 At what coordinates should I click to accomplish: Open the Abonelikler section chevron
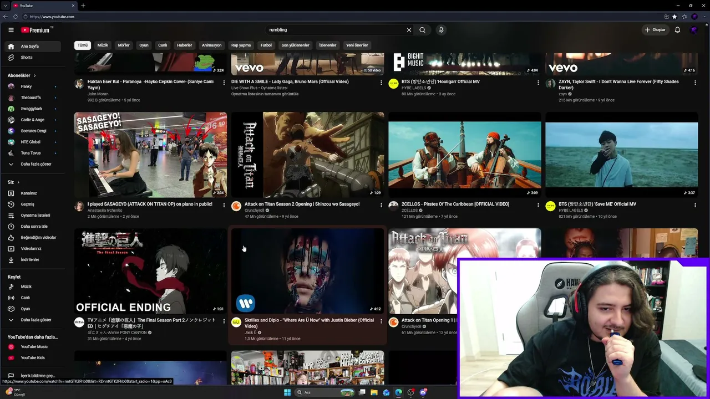click(x=34, y=75)
